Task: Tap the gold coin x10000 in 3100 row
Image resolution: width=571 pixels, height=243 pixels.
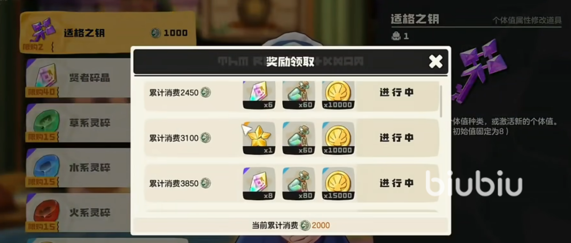Action: 338,138
